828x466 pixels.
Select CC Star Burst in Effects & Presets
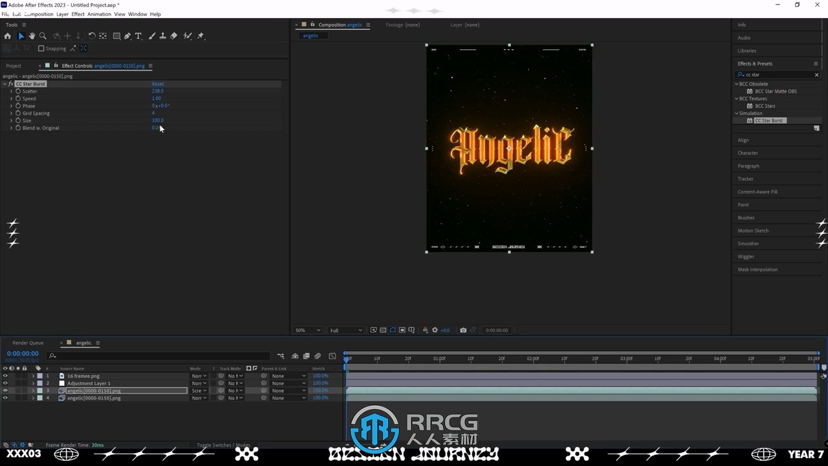[x=770, y=120]
